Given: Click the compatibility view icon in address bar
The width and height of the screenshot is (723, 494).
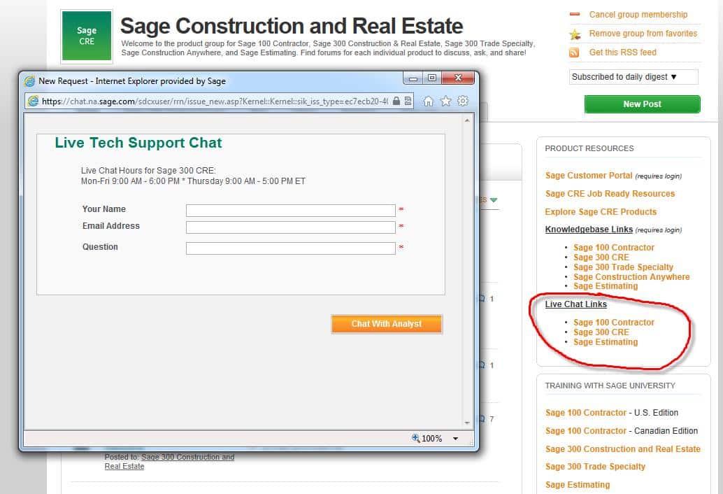Looking at the screenshot, I should coord(408,101).
